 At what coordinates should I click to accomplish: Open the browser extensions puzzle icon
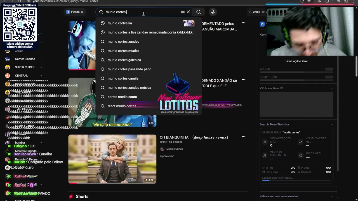(x=327, y=1)
